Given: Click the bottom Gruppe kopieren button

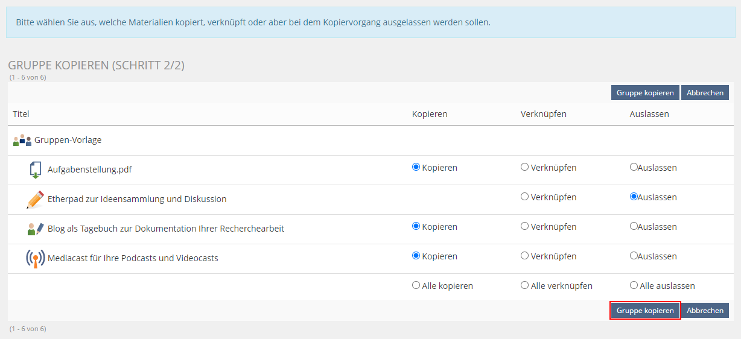Looking at the screenshot, I should click(645, 310).
